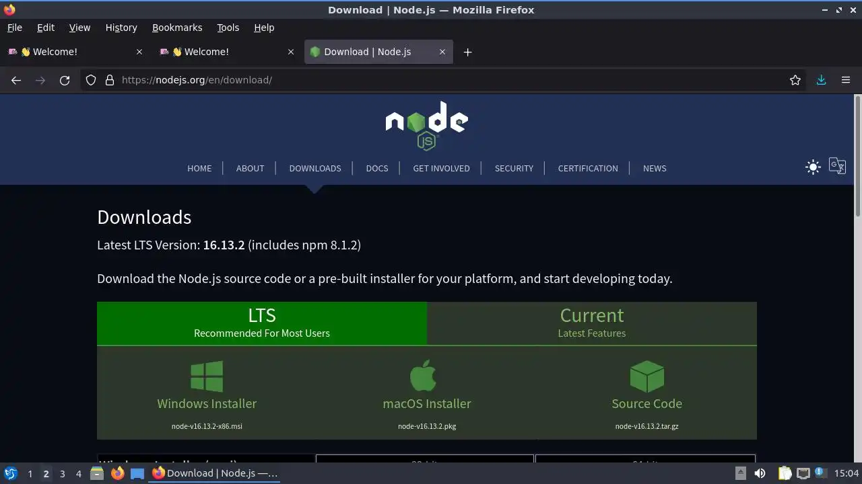This screenshot has height=484, width=862.
Task: Click the DOWNLOADS navigation link
Action: click(x=315, y=168)
